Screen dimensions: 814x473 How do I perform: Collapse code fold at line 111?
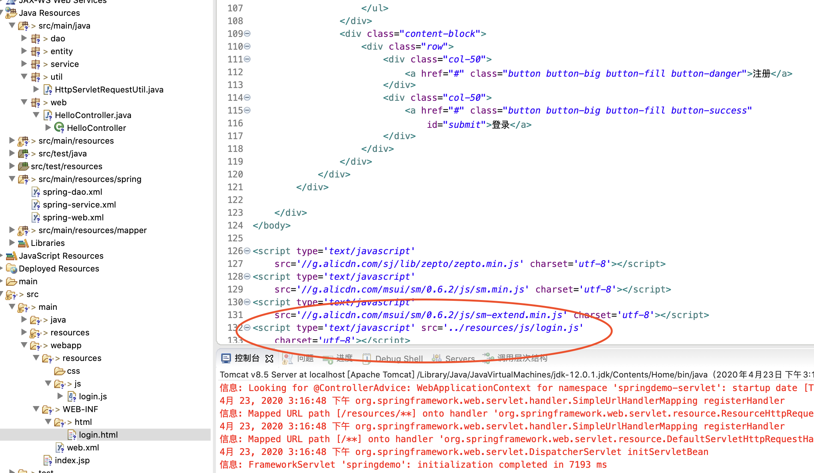point(247,59)
